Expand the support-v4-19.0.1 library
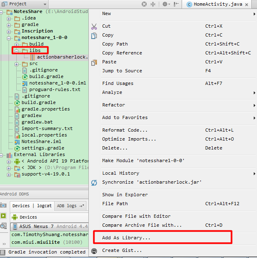 [x=9, y=175]
